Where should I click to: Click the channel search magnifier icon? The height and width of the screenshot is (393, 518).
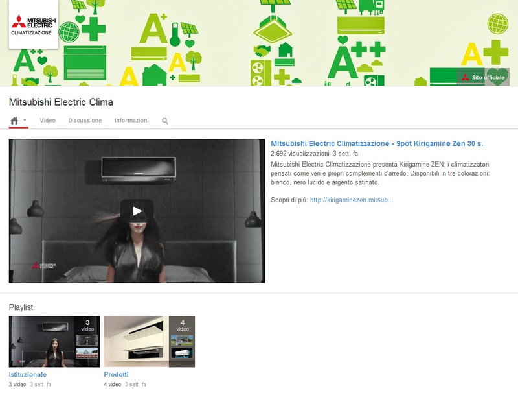click(165, 121)
